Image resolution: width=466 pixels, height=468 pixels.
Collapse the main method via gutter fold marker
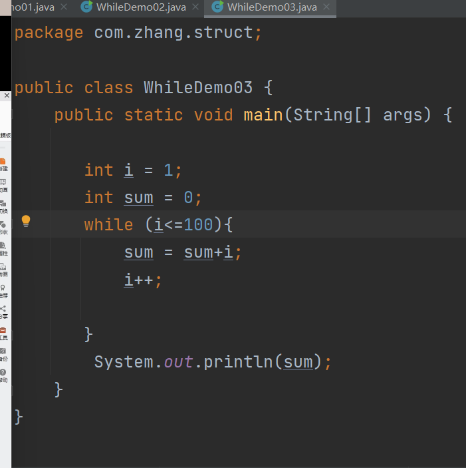tap(12, 115)
